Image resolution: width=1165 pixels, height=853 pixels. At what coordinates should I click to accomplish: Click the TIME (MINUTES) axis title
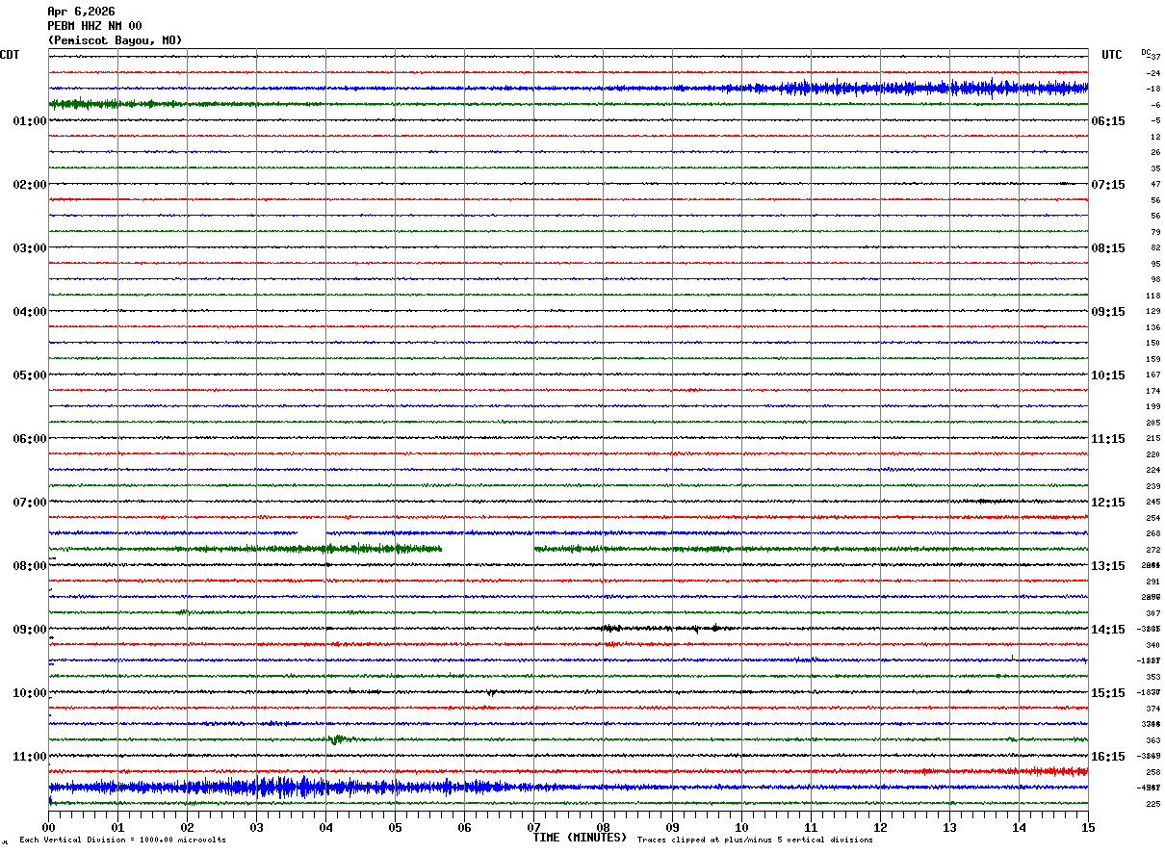pos(580,838)
